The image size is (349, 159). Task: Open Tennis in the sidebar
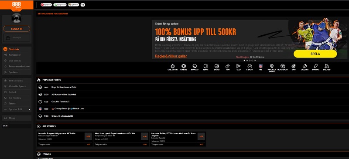(x=17, y=104)
